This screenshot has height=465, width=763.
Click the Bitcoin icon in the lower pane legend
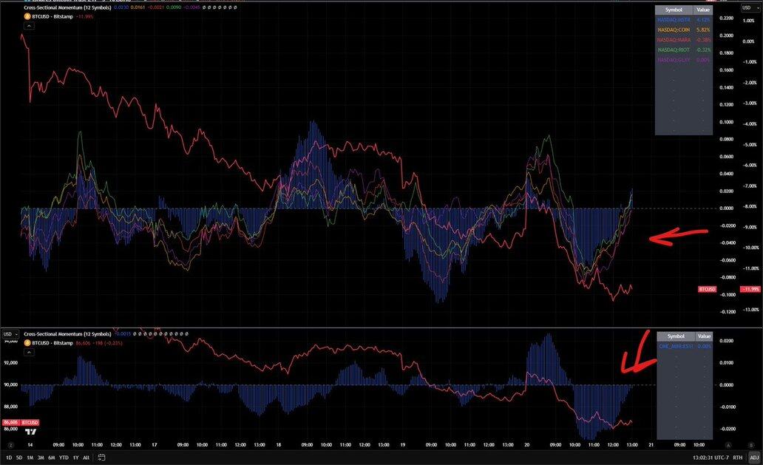[x=27, y=344]
